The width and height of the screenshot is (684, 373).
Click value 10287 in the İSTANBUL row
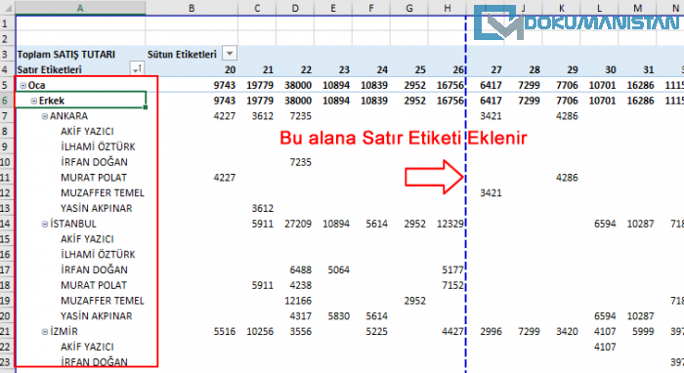640,224
